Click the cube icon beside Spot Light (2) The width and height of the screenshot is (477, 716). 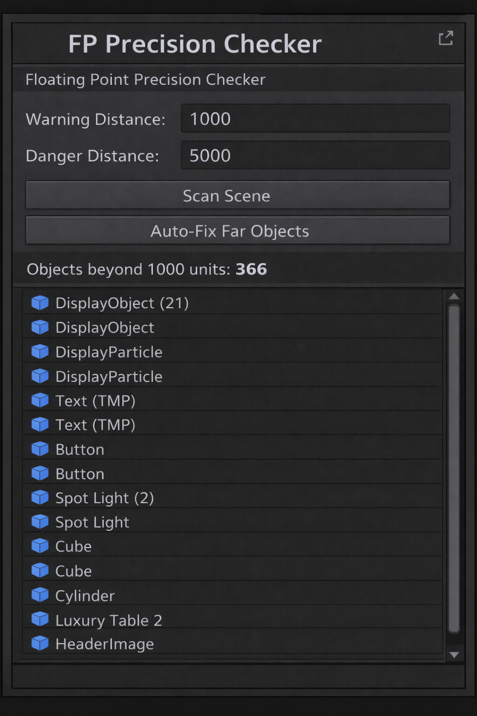coord(40,497)
